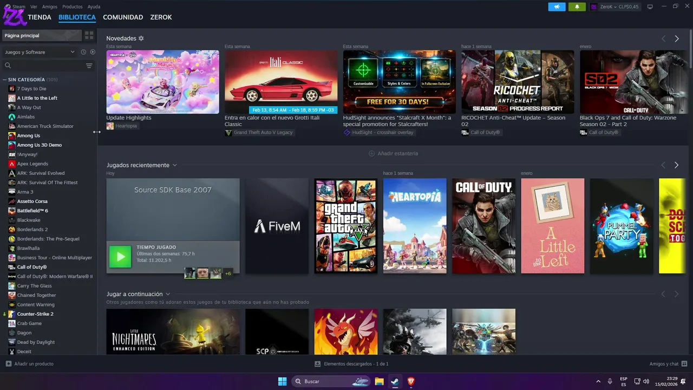Click Windows Buscar search box
The image size is (693, 390).
click(x=332, y=381)
